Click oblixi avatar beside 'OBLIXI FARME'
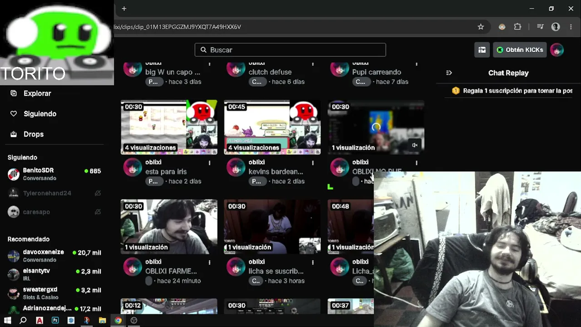This screenshot has width=581, height=327. coord(133,267)
